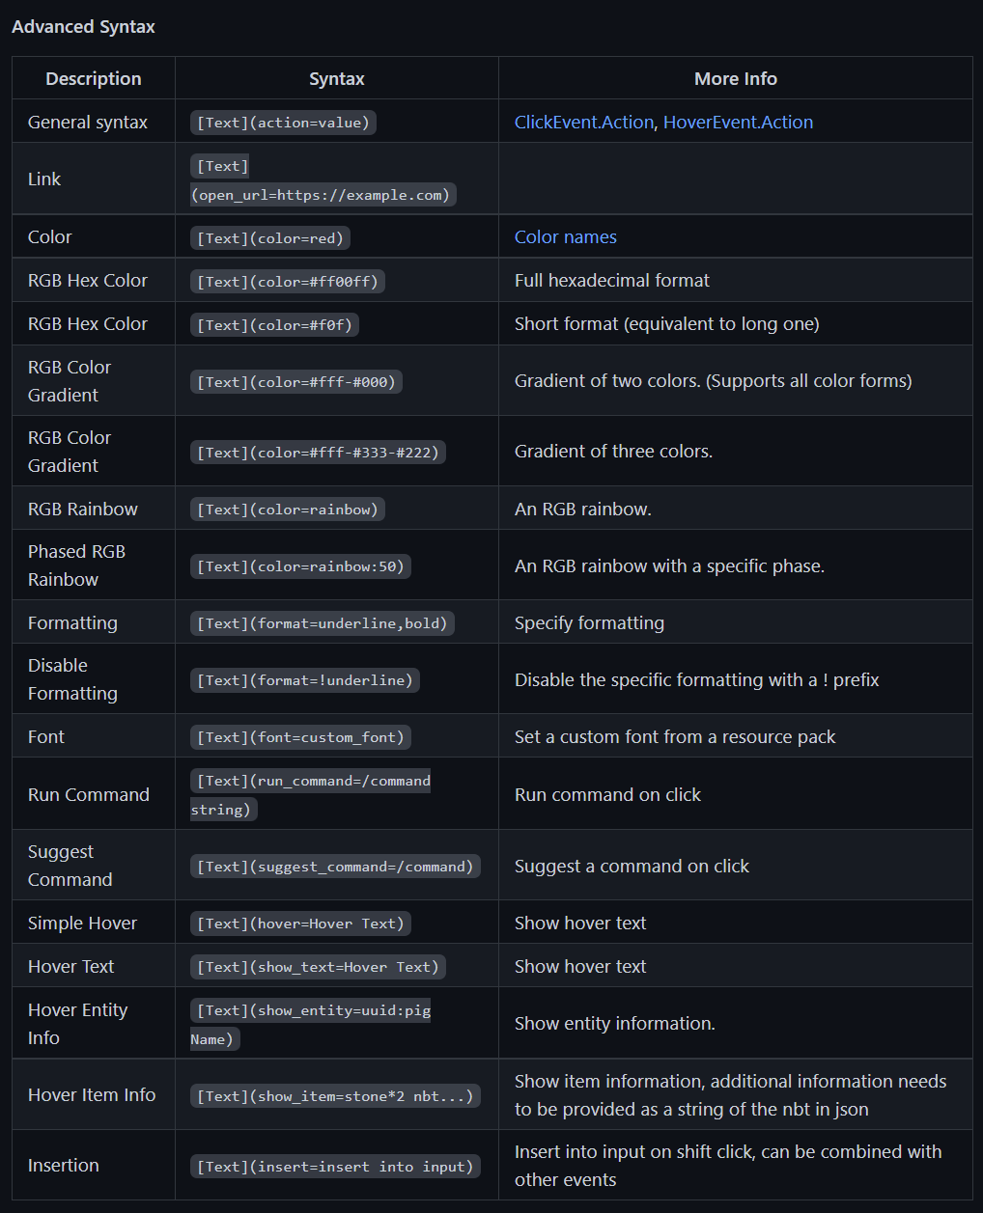The width and height of the screenshot is (983, 1213).
Task: Select the font=custom_font code snippet
Action: 300,737
